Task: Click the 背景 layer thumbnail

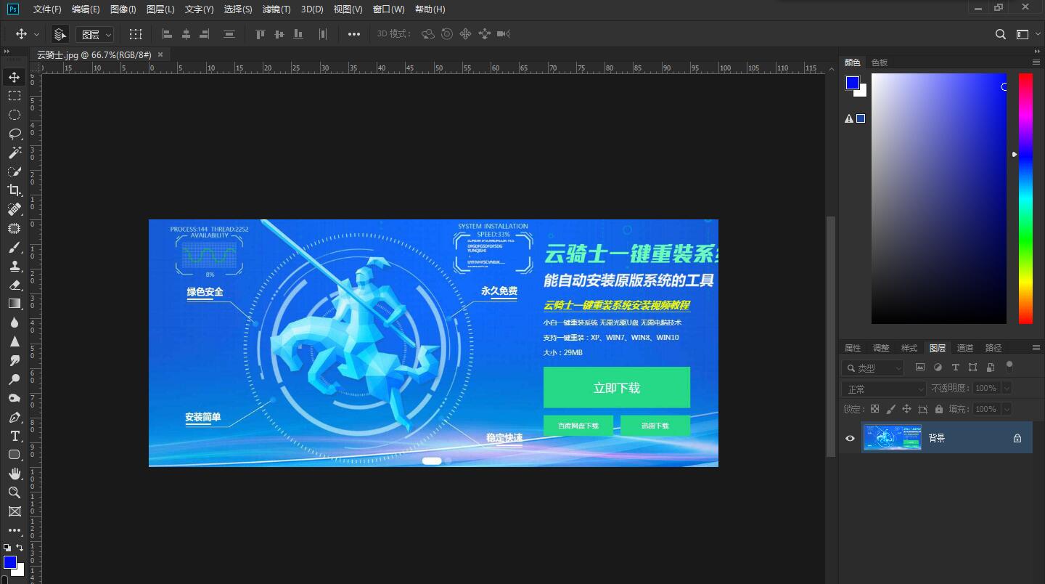Action: coord(892,437)
